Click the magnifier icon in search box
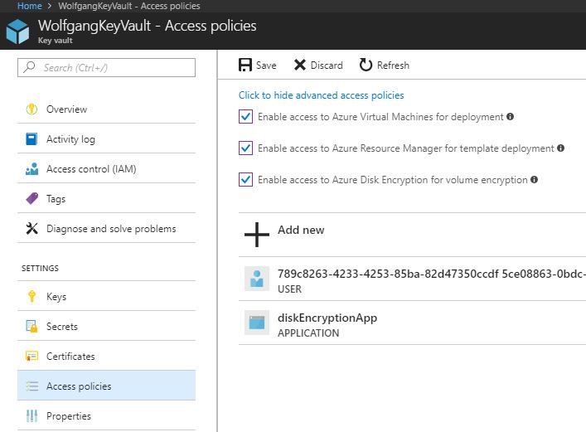586x432 pixels. click(29, 67)
